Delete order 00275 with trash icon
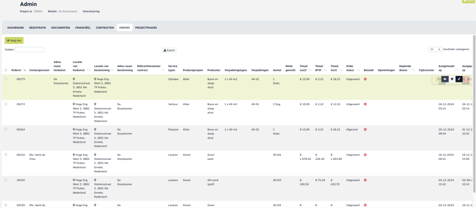The image size is (476, 208). (x=467, y=79)
